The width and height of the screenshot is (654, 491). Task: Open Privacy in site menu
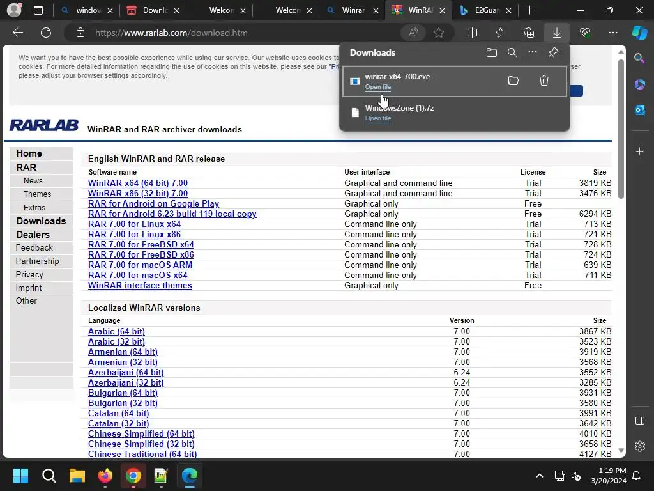point(29,274)
